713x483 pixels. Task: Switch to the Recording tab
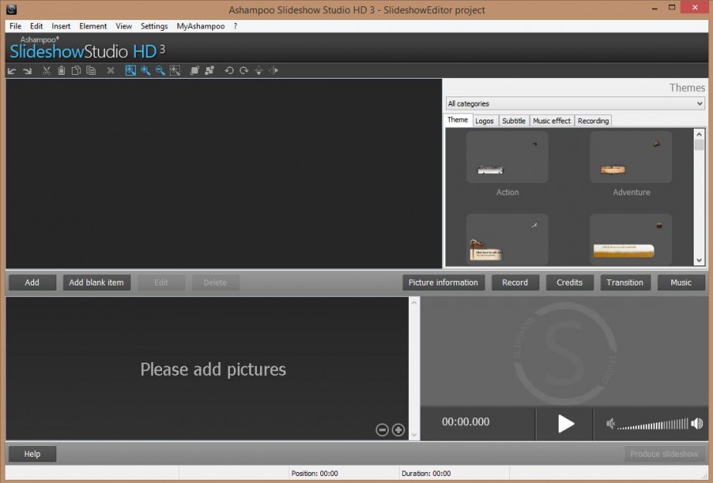pos(593,121)
